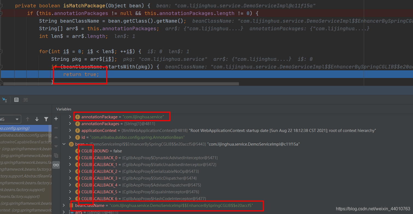Click the move watch down triangle
Viewport: 413px width, 214px height.
coord(56,146)
